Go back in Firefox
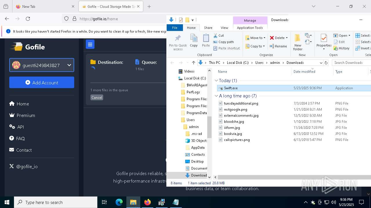This screenshot has width=371, height=208. [x=7, y=19]
